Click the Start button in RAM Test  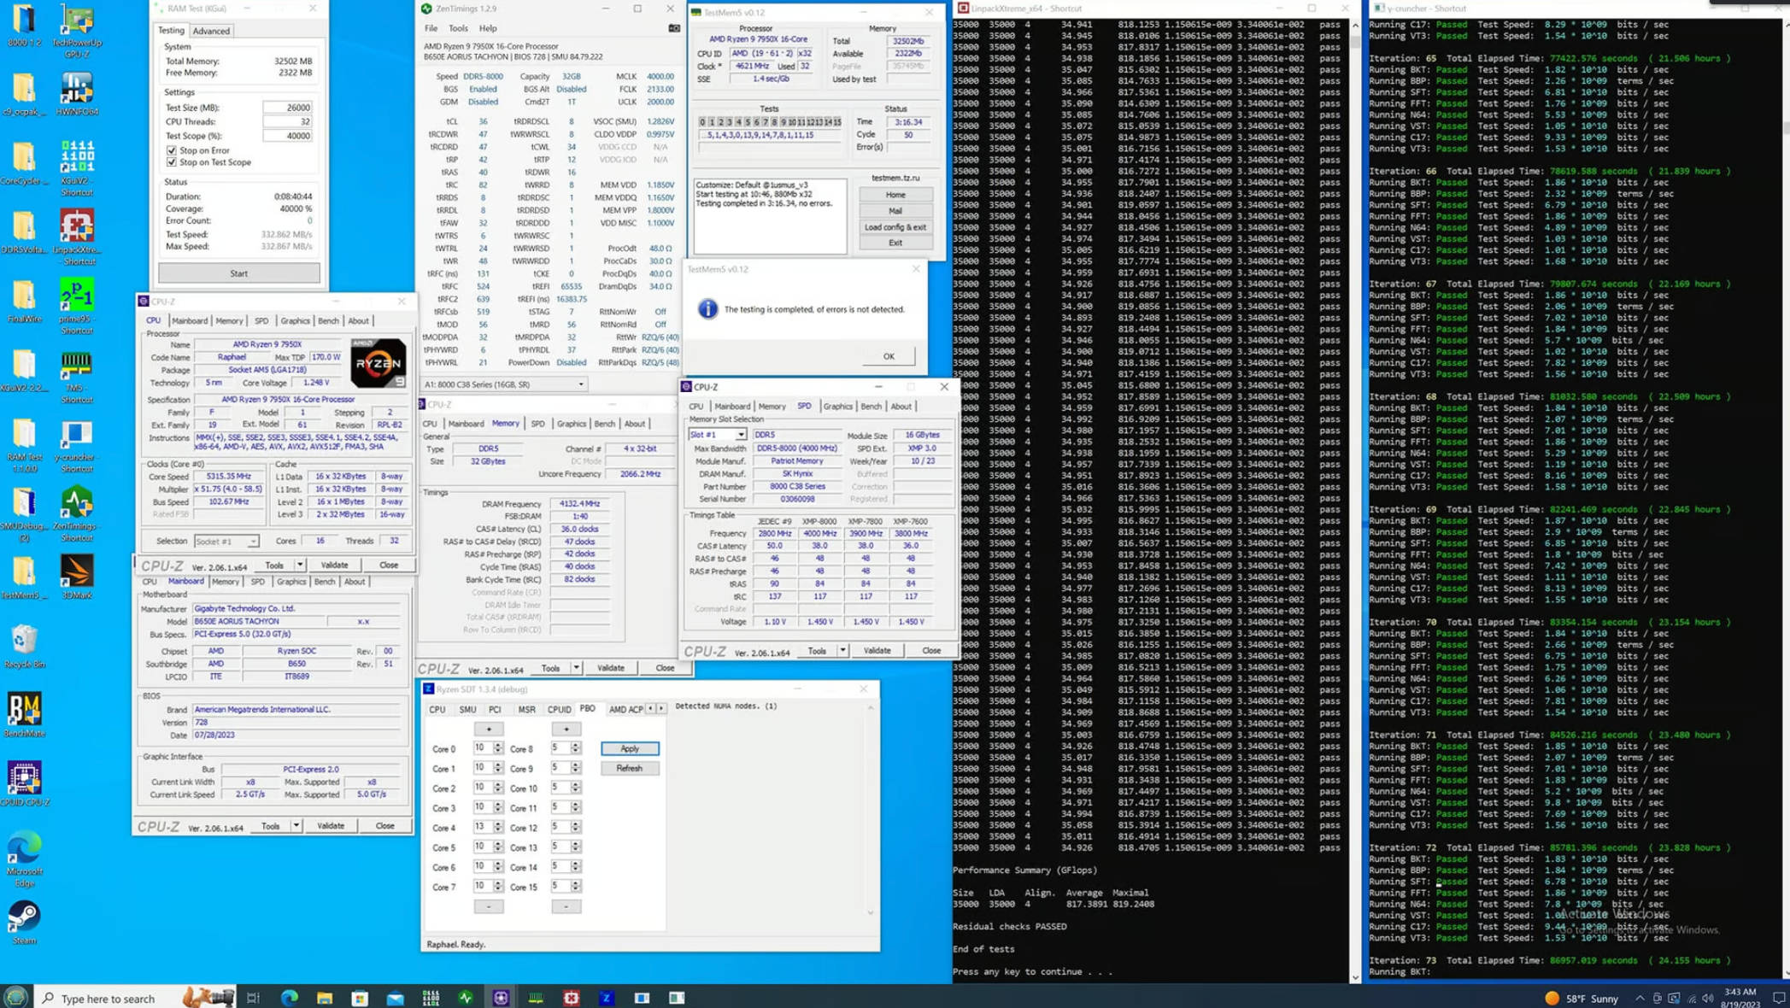pyautogui.click(x=239, y=273)
